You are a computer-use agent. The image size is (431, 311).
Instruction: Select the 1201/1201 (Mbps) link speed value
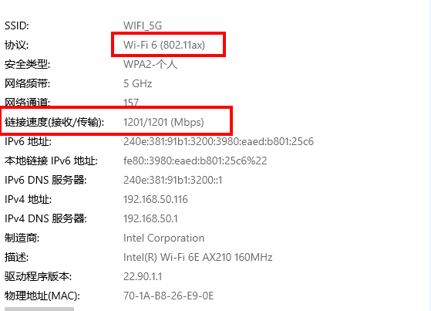tap(163, 122)
